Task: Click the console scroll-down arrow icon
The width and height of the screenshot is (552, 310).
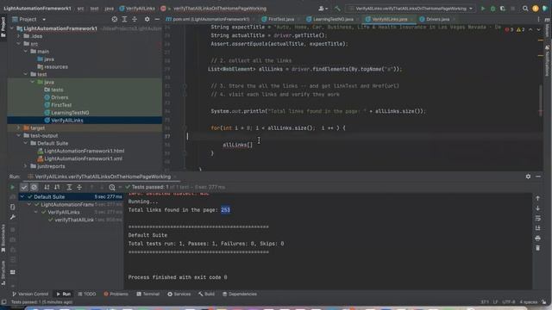Action: (x=537, y=208)
